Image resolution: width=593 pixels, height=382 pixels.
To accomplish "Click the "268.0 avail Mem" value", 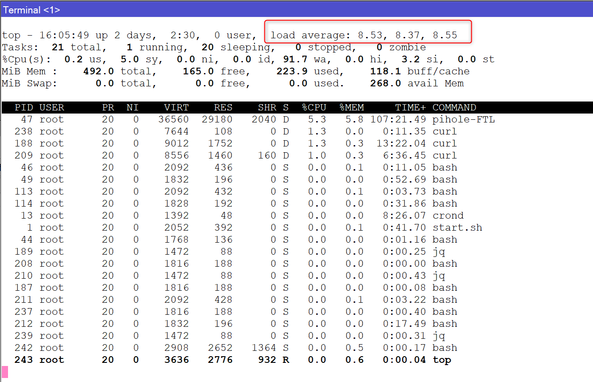I will 417,83.
